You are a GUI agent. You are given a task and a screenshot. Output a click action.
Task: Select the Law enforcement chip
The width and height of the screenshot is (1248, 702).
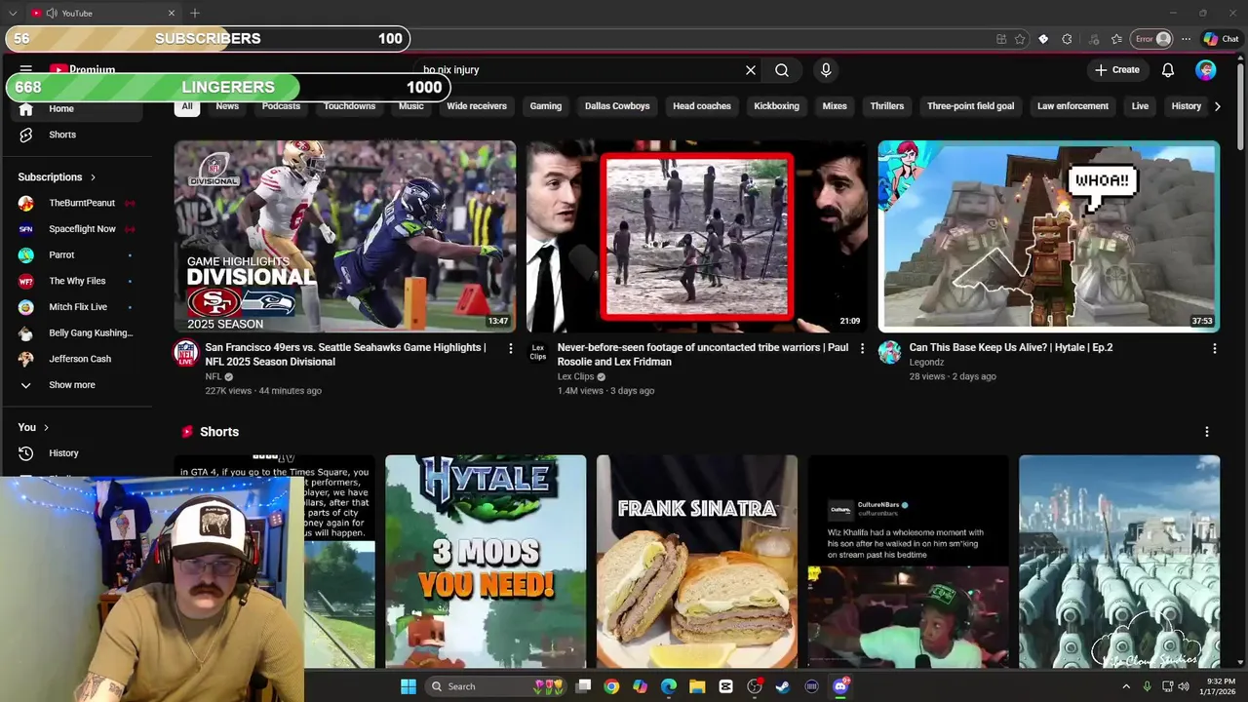tap(1072, 106)
